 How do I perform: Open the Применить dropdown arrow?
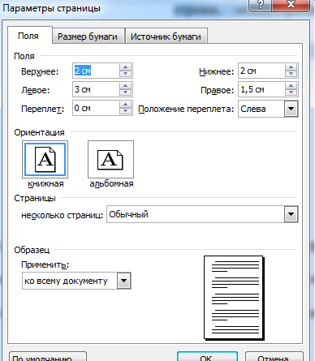(x=124, y=281)
